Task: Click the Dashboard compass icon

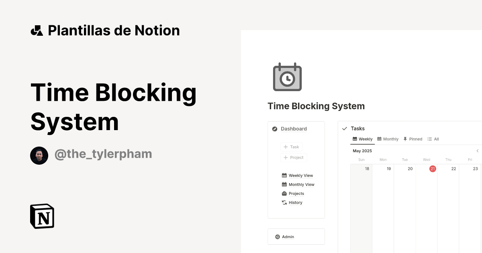Action: click(x=275, y=129)
